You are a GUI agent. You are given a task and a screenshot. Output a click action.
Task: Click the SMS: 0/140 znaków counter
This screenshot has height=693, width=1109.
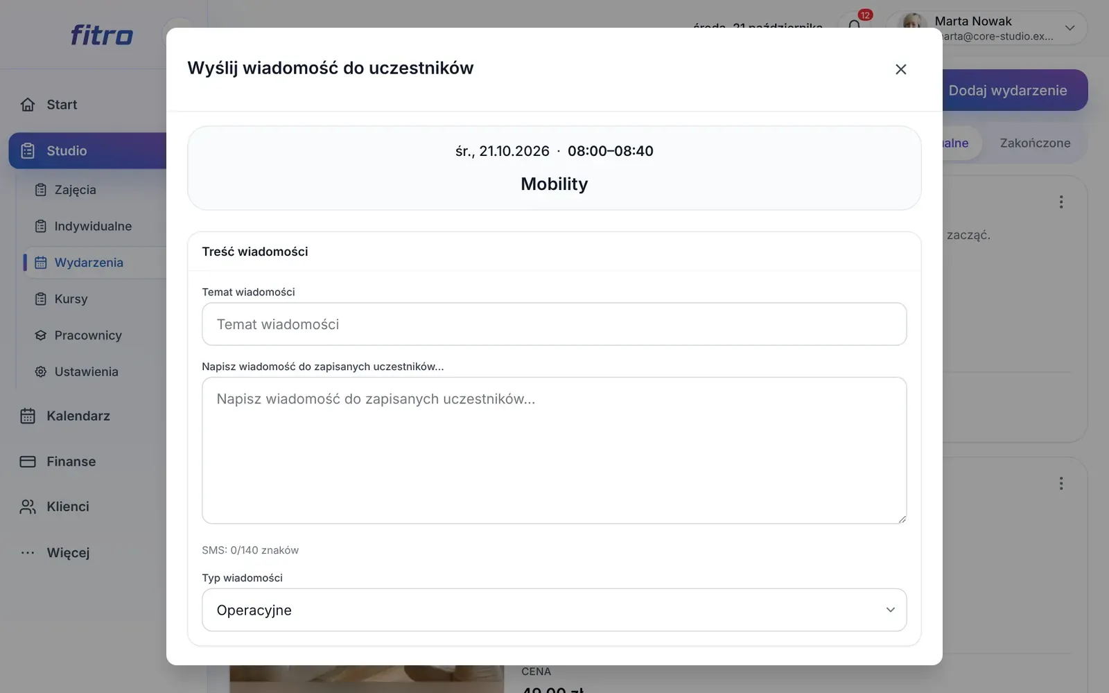click(250, 550)
